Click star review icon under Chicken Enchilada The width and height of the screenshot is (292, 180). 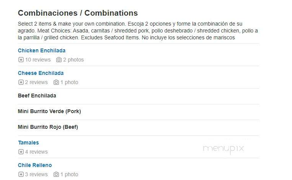click(x=21, y=60)
